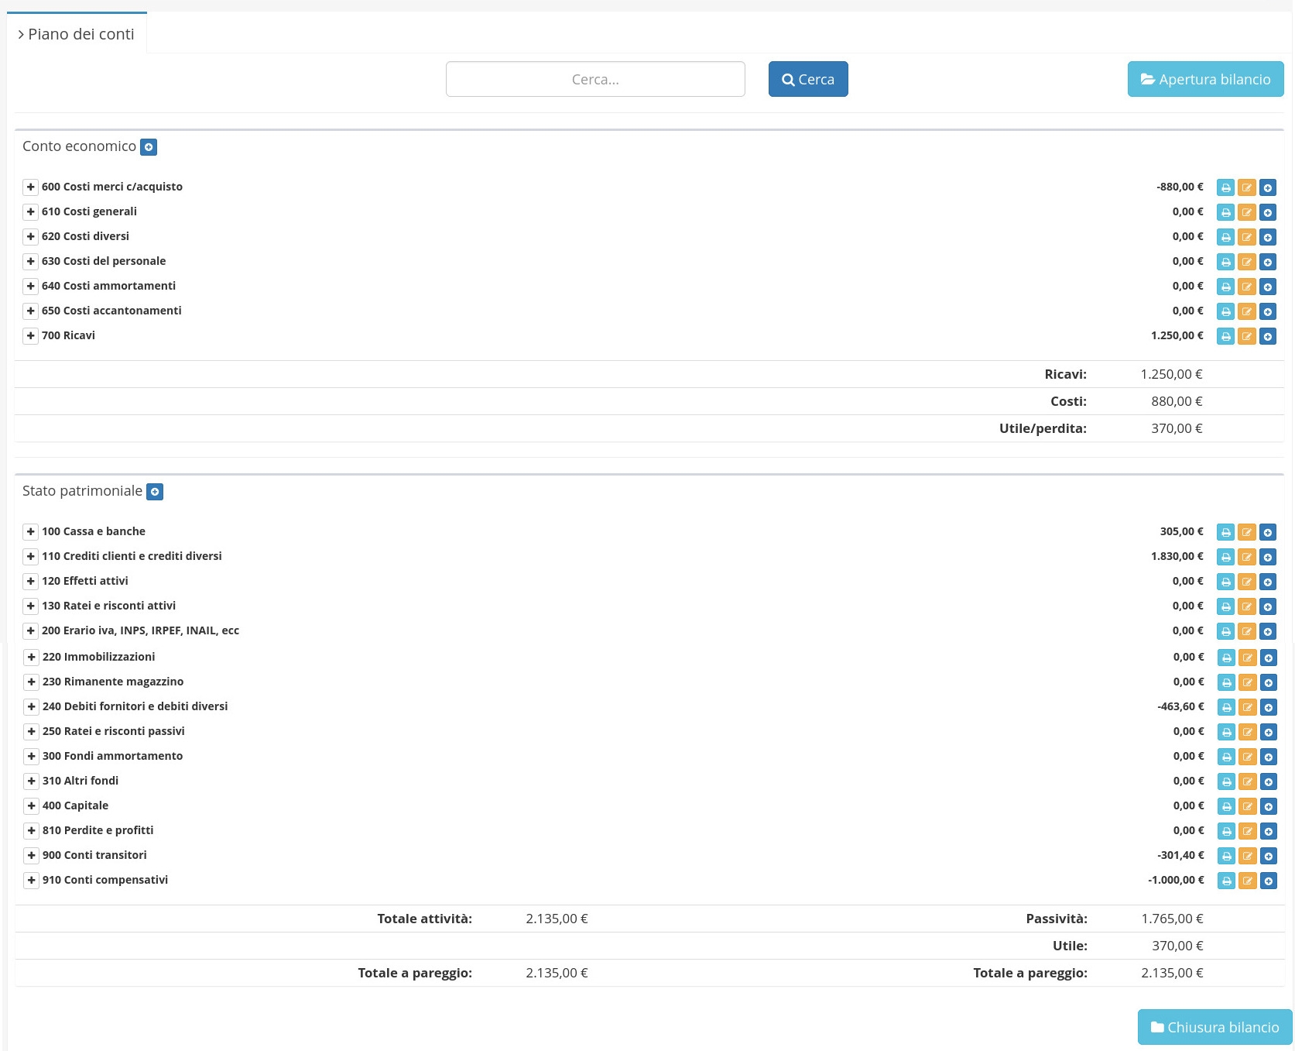Click the Cerca search button

(807, 79)
